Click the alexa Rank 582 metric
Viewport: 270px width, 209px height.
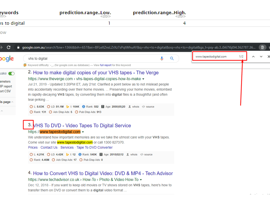pos(90,107)
